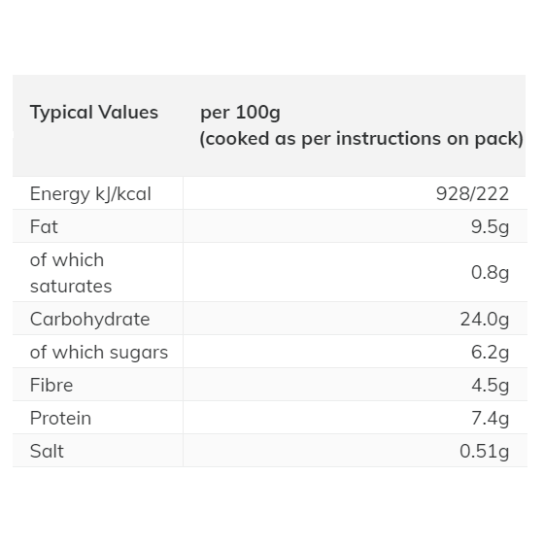
Task: Select the Fibre row label
Action: pos(51,385)
